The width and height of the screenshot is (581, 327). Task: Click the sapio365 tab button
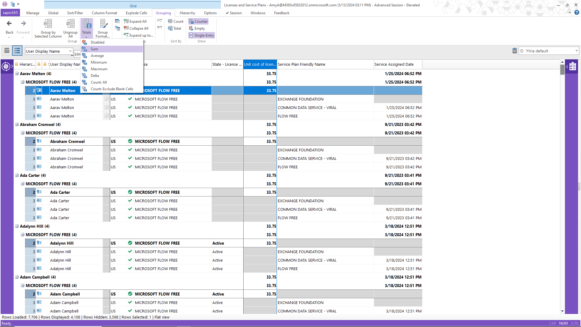coord(10,13)
